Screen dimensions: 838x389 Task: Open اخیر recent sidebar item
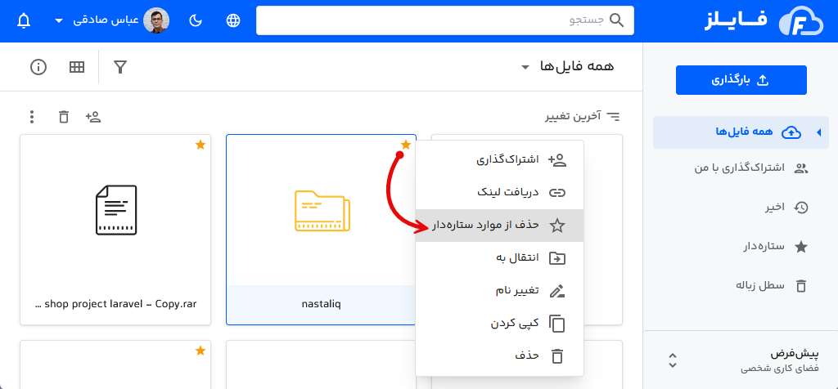[786, 208]
